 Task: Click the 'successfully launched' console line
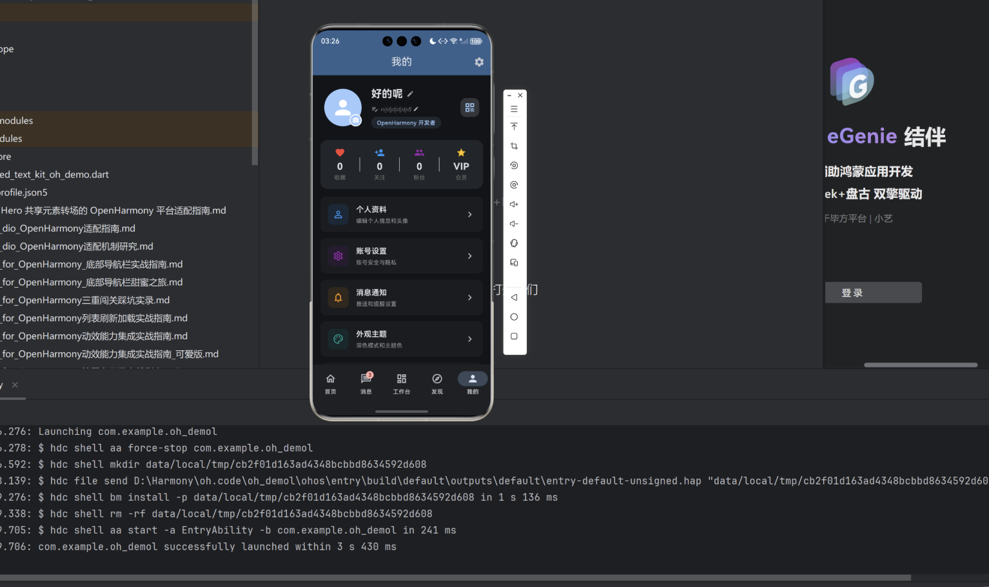click(198, 547)
